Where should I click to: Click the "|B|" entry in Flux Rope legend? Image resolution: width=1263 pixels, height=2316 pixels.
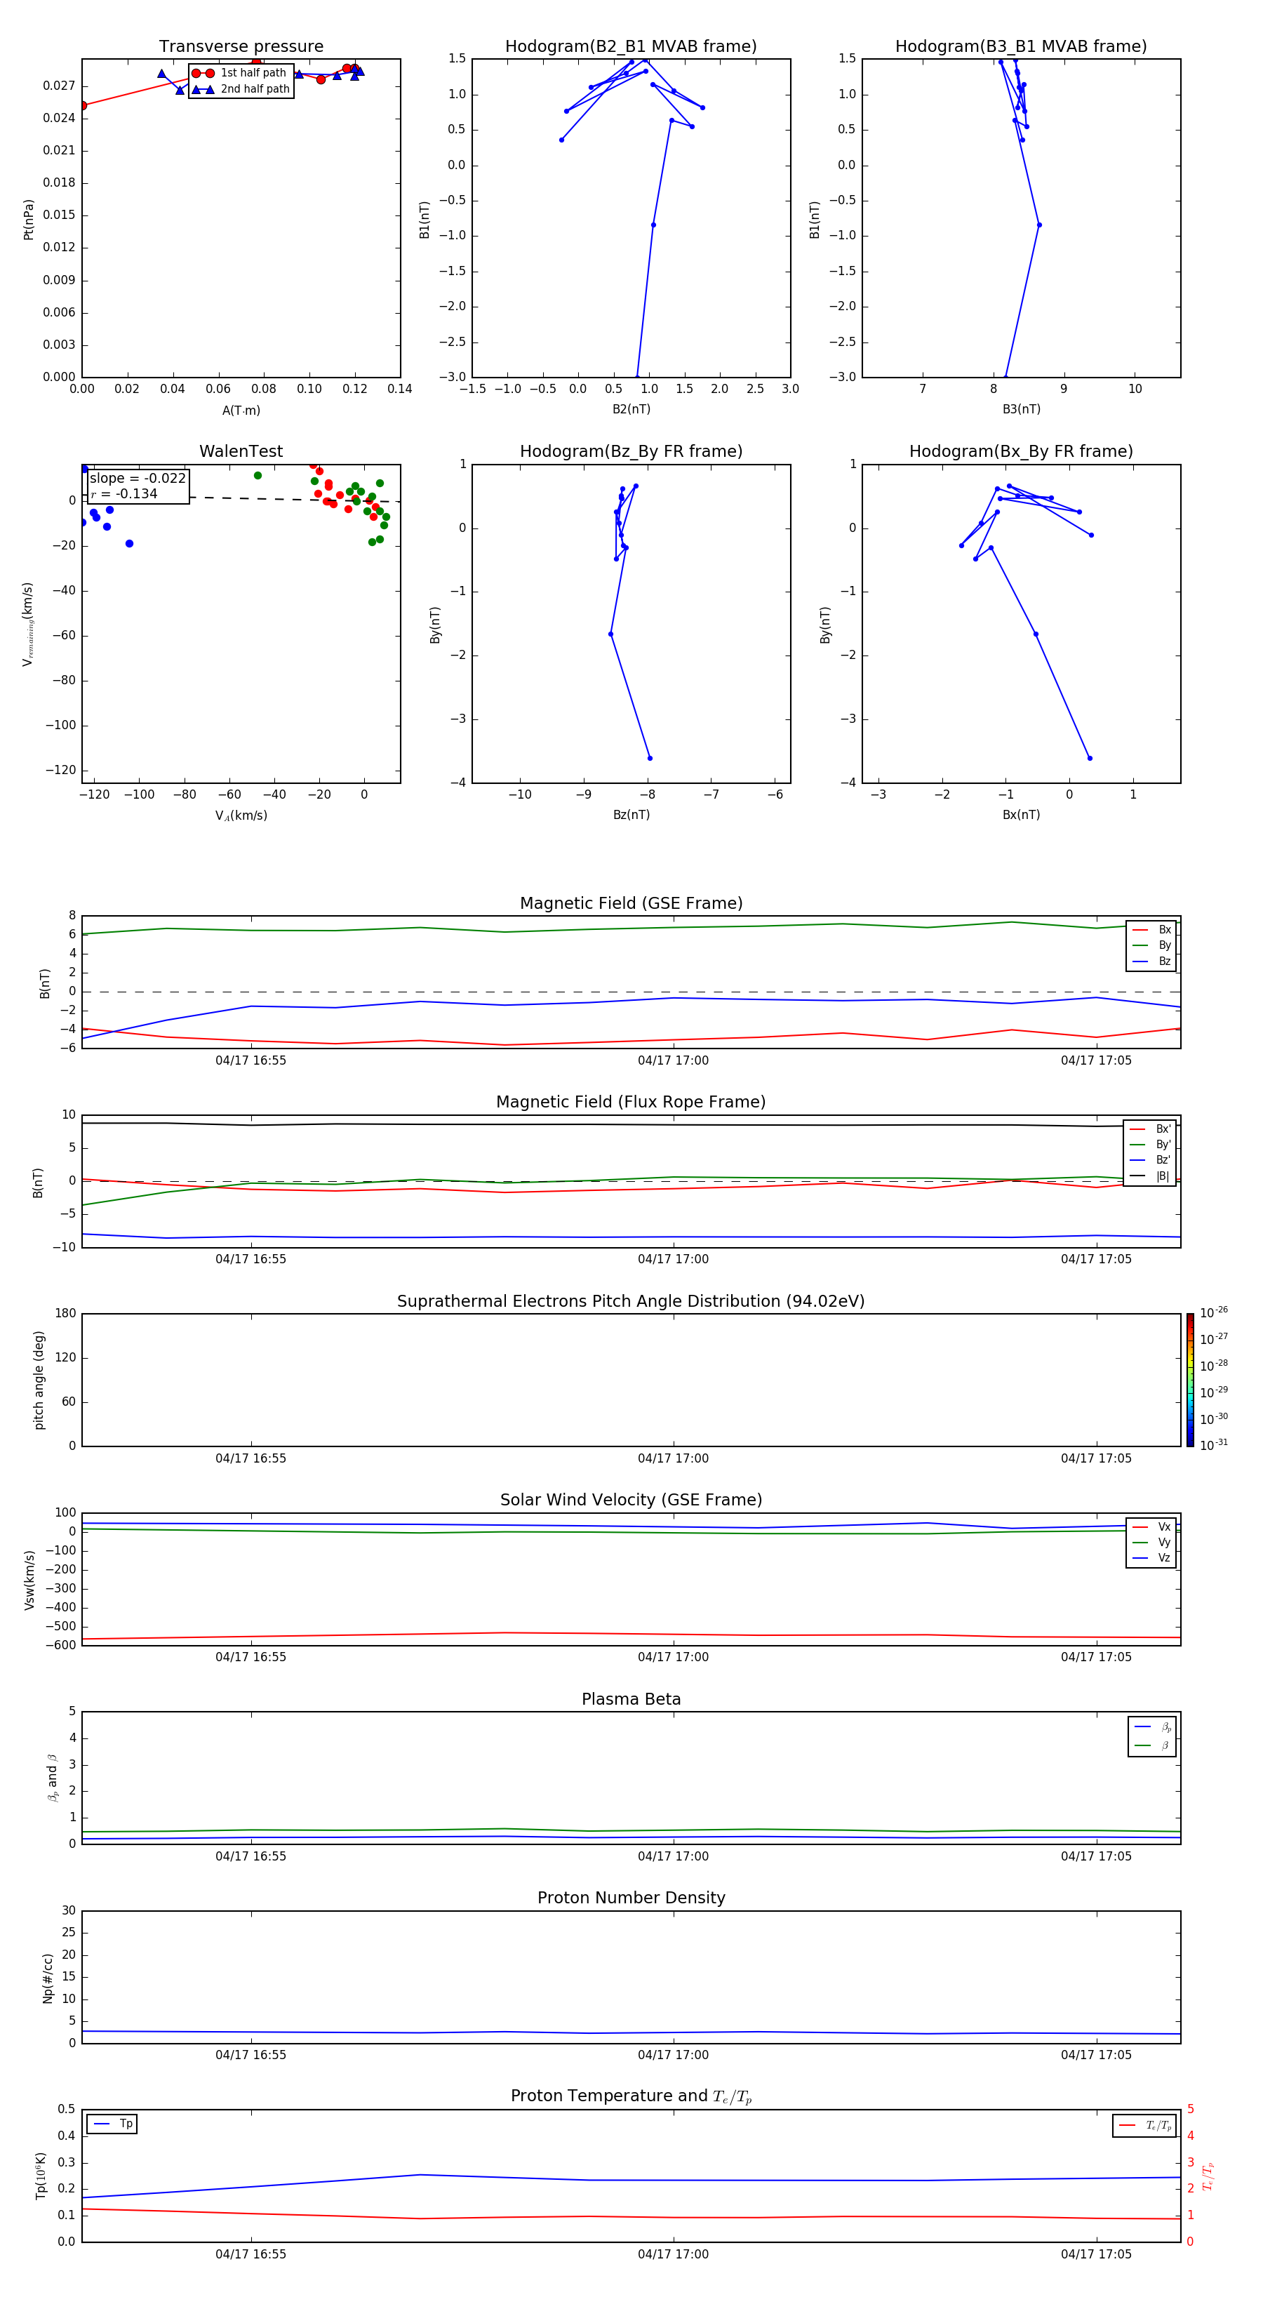pyautogui.click(x=1150, y=1176)
